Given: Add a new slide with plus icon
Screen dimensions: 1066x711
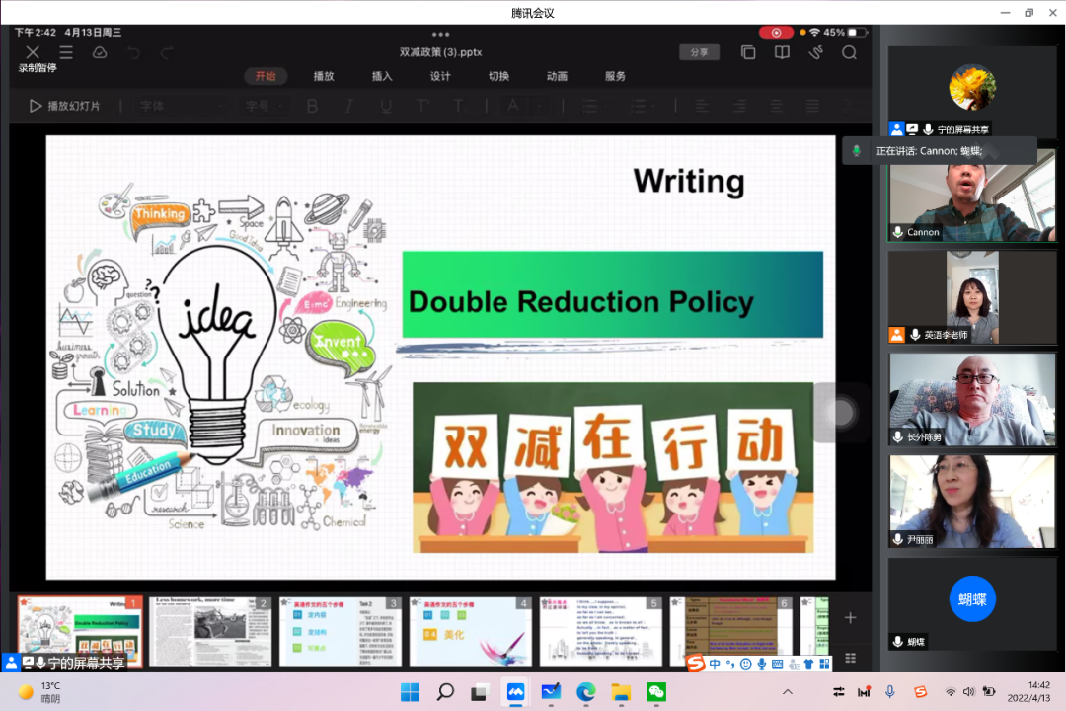Looking at the screenshot, I should click(850, 618).
